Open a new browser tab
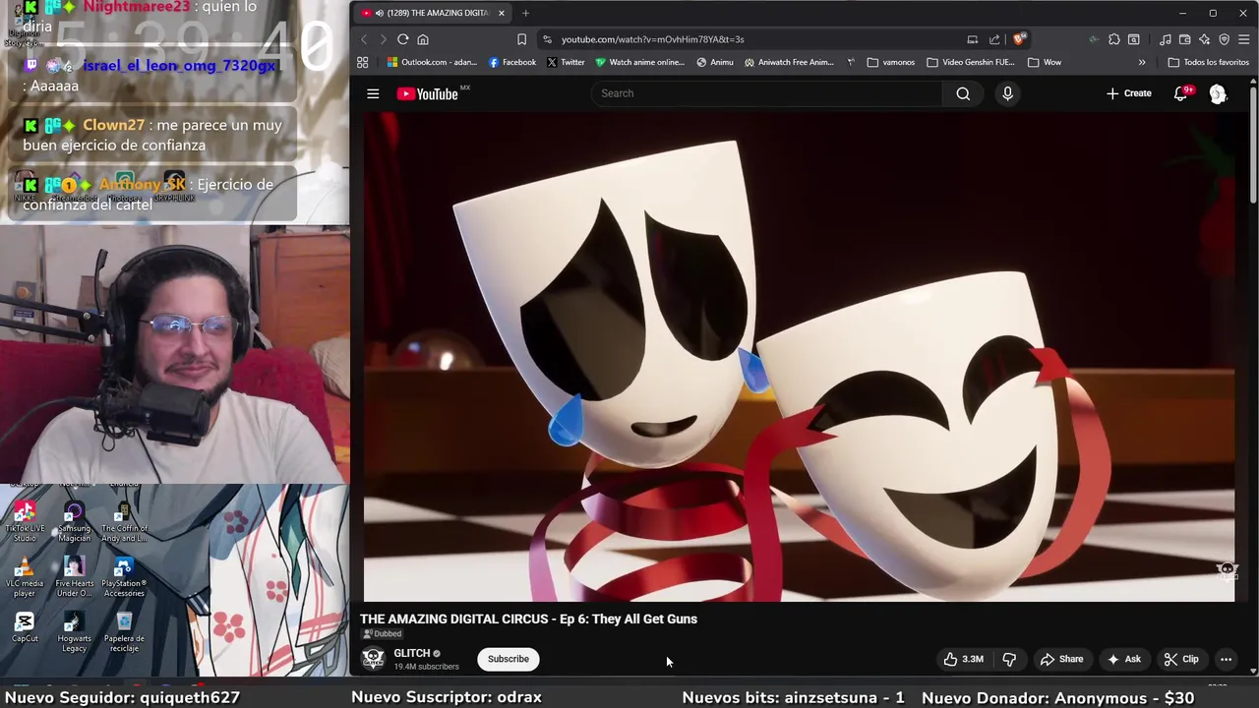The image size is (1259, 708). click(525, 13)
